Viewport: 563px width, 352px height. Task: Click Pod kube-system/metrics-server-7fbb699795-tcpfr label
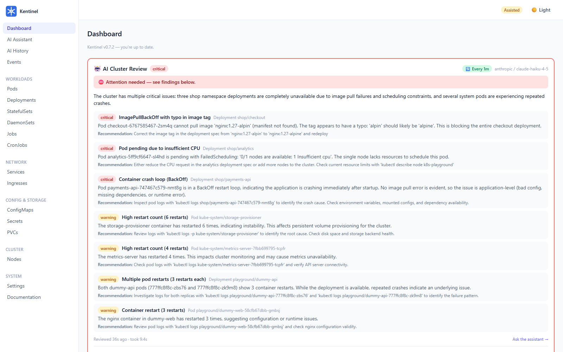(x=238, y=249)
